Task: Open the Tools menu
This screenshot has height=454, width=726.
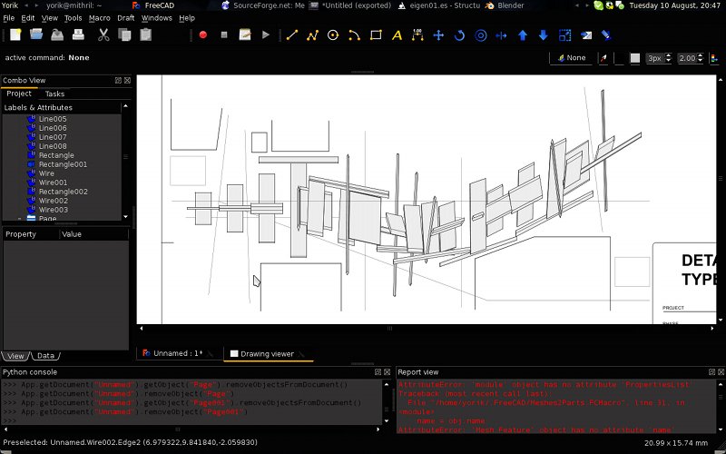Action: 73,18
